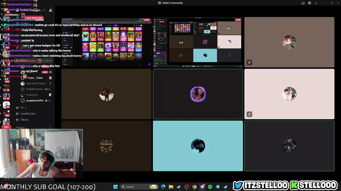The image size is (341, 191).
Task: Open Discord help question-mark icon
Action: click(310, 3)
